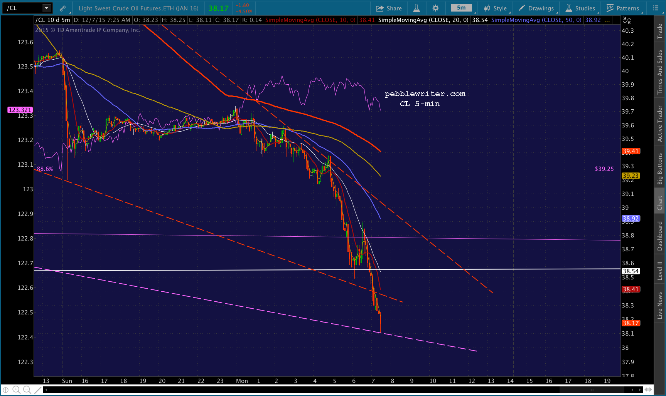Click the C: 38.17 close value
The height and width of the screenshot is (396, 666).
pos(227,20)
